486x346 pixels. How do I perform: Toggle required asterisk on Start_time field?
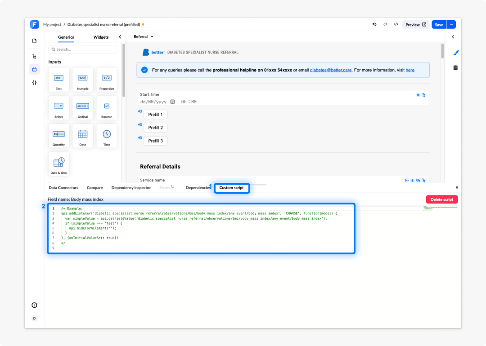pos(418,95)
